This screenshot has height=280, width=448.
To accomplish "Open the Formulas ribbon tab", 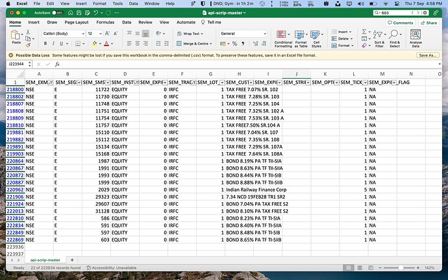I will (x=105, y=22).
